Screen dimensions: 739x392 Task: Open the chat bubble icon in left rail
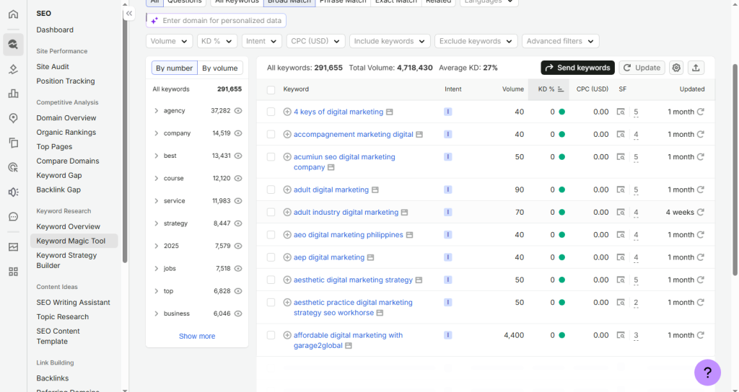[x=13, y=216]
